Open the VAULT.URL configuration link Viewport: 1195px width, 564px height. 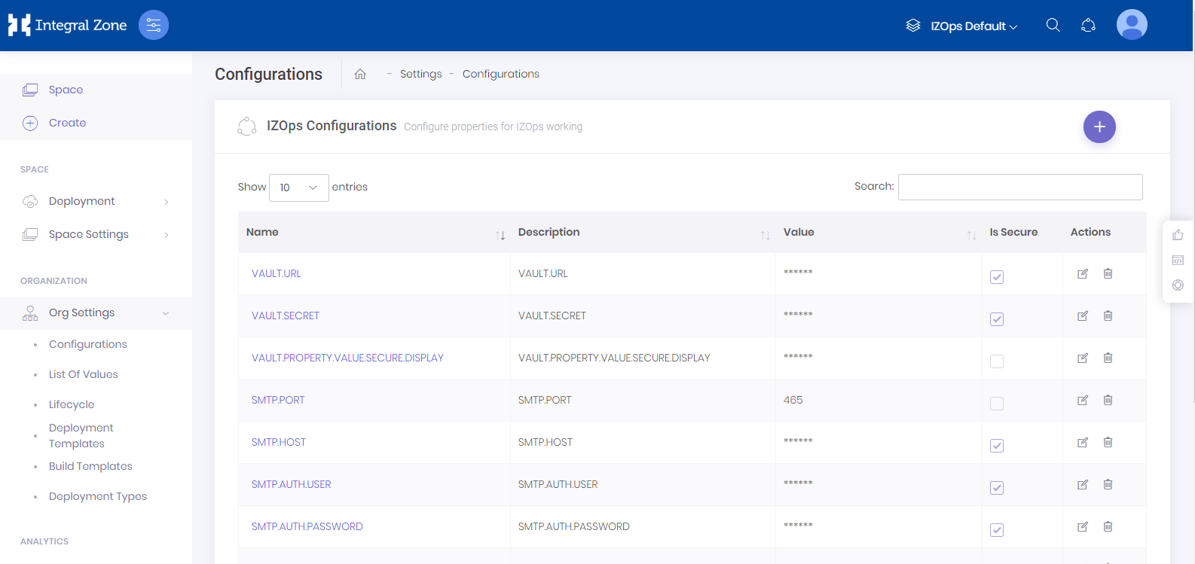pos(277,273)
